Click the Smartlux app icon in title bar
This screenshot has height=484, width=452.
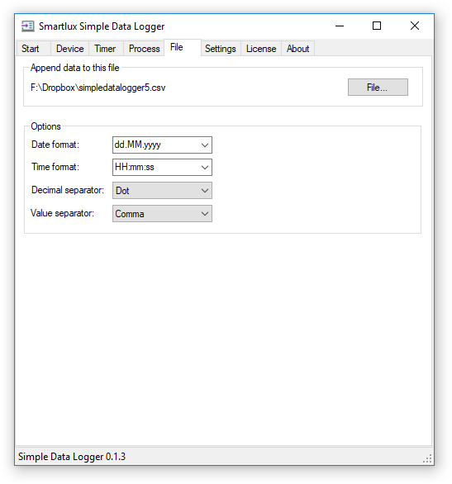click(28, 26)
